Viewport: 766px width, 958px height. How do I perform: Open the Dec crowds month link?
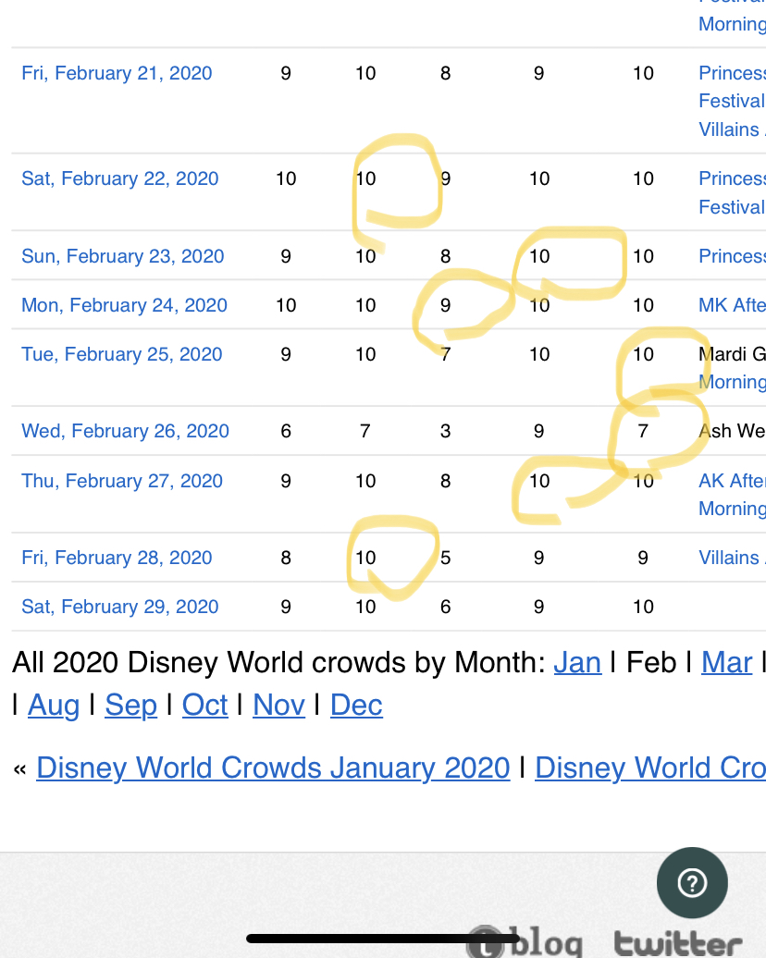point(356,706)
